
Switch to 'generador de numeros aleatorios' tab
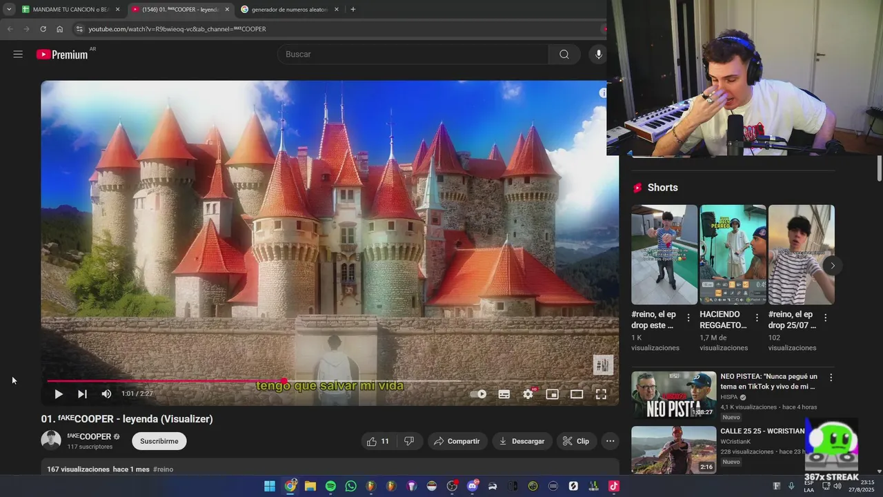pos(289,10)
